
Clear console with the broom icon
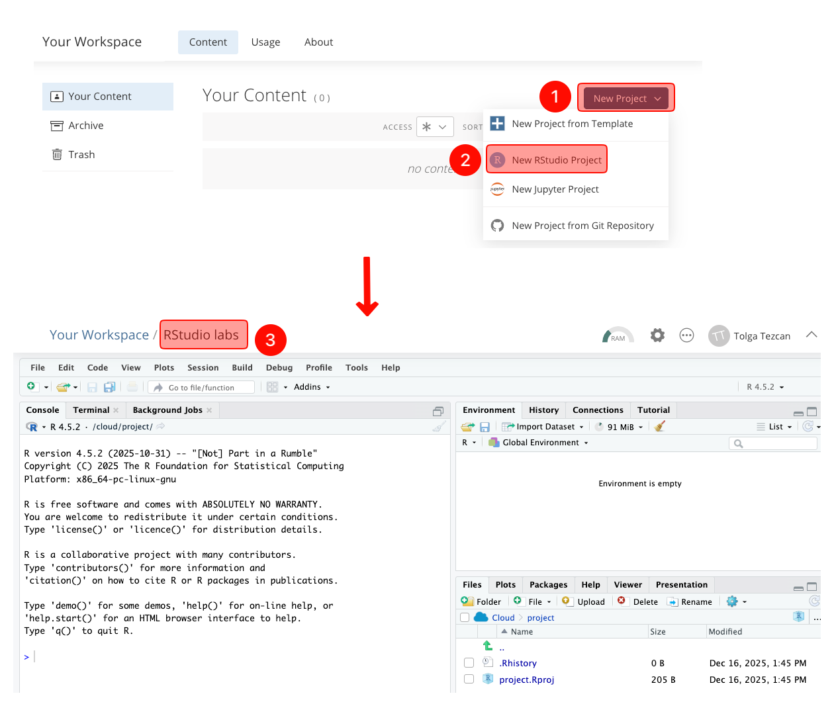click(438, 427)
